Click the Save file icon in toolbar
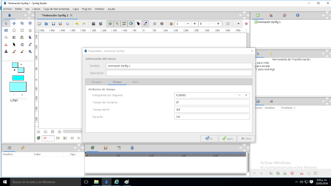 click(53, 24)
